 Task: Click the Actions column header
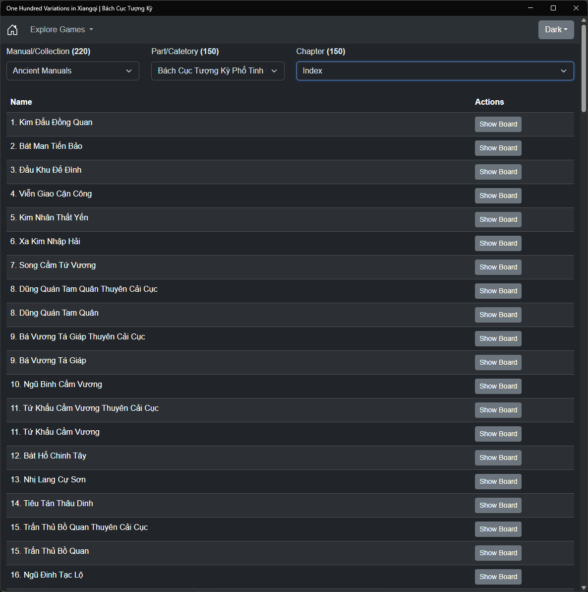tap(489, 102)
